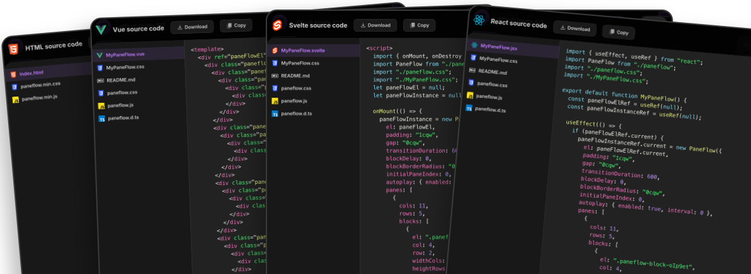Download the React source code
This screenshot has height=274, width=751.
click(x=575, y=29)
